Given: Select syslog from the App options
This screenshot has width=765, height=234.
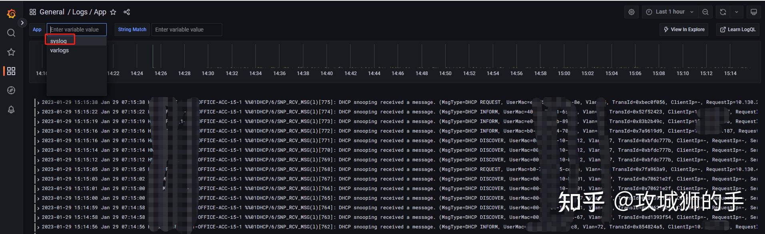Looking at the screenshot, I should (59, 41).
